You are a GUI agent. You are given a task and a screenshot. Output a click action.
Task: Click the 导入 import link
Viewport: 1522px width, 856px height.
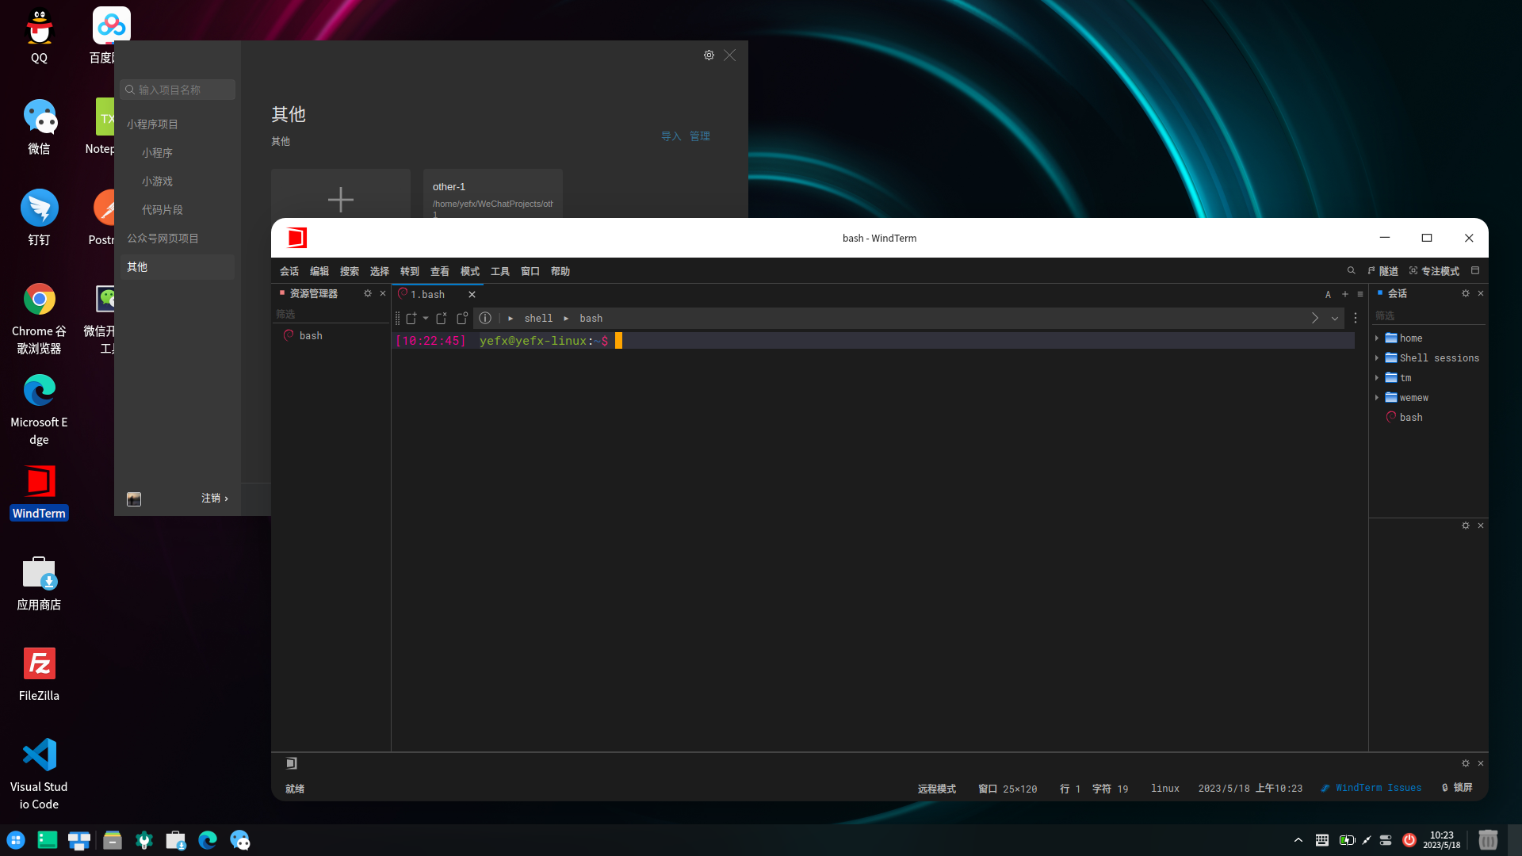671,136
